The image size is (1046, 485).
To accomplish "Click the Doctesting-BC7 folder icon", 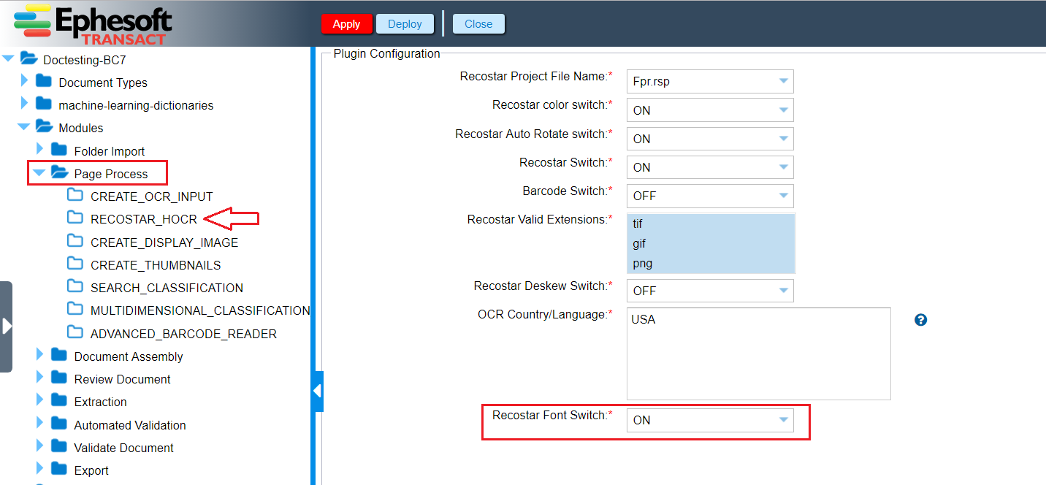I will tap(28, 58).
